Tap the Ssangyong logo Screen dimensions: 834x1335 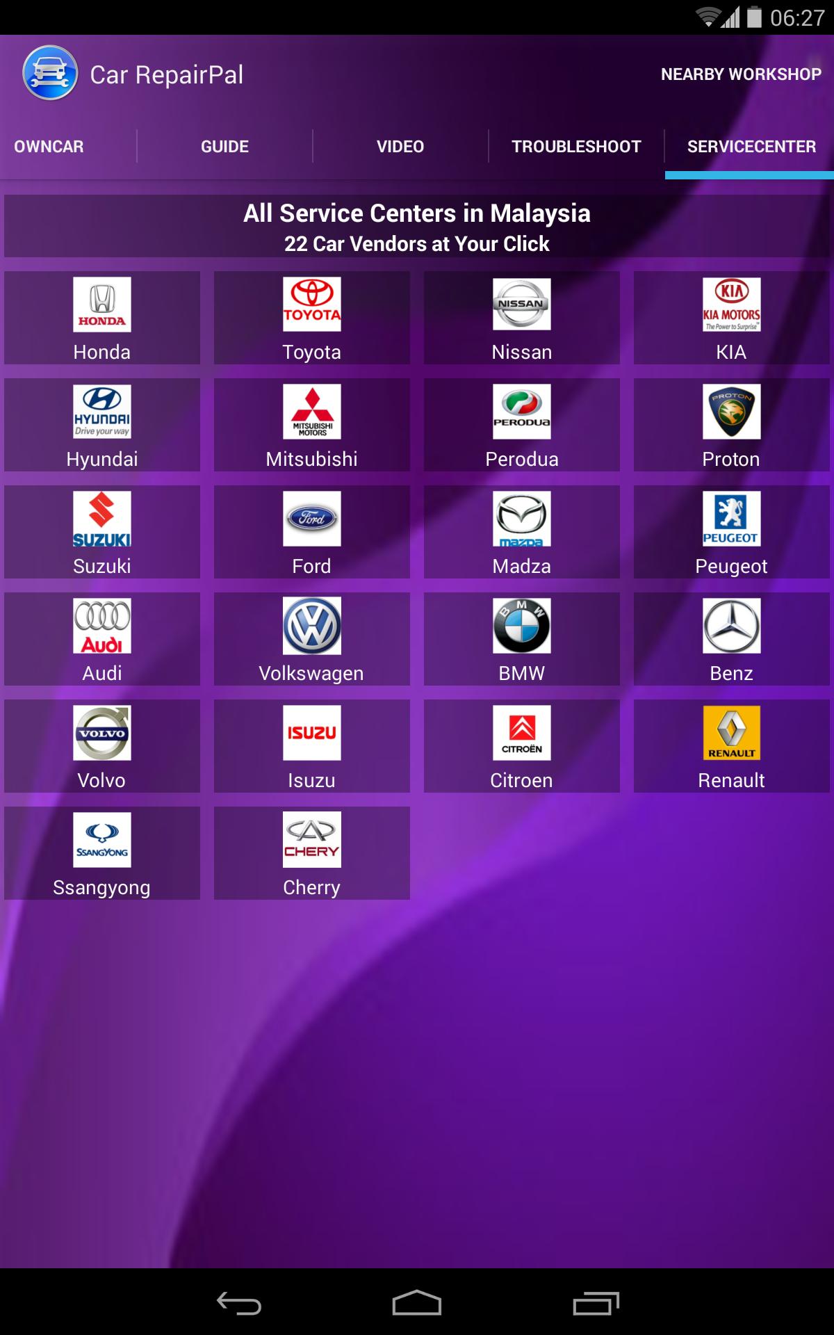[102, 840]
